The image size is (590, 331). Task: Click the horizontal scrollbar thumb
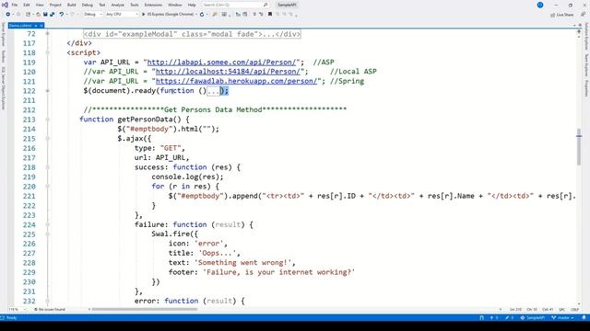145,310
